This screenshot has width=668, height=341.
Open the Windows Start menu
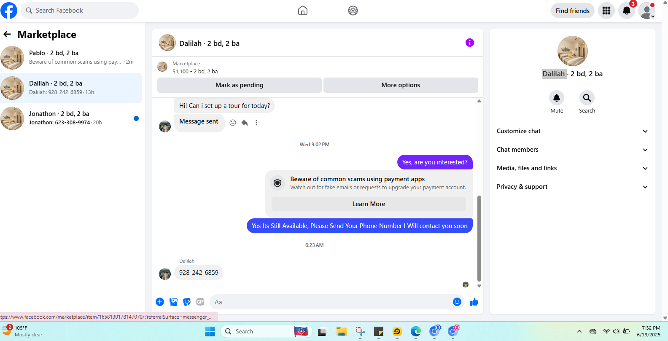(210, 332)
